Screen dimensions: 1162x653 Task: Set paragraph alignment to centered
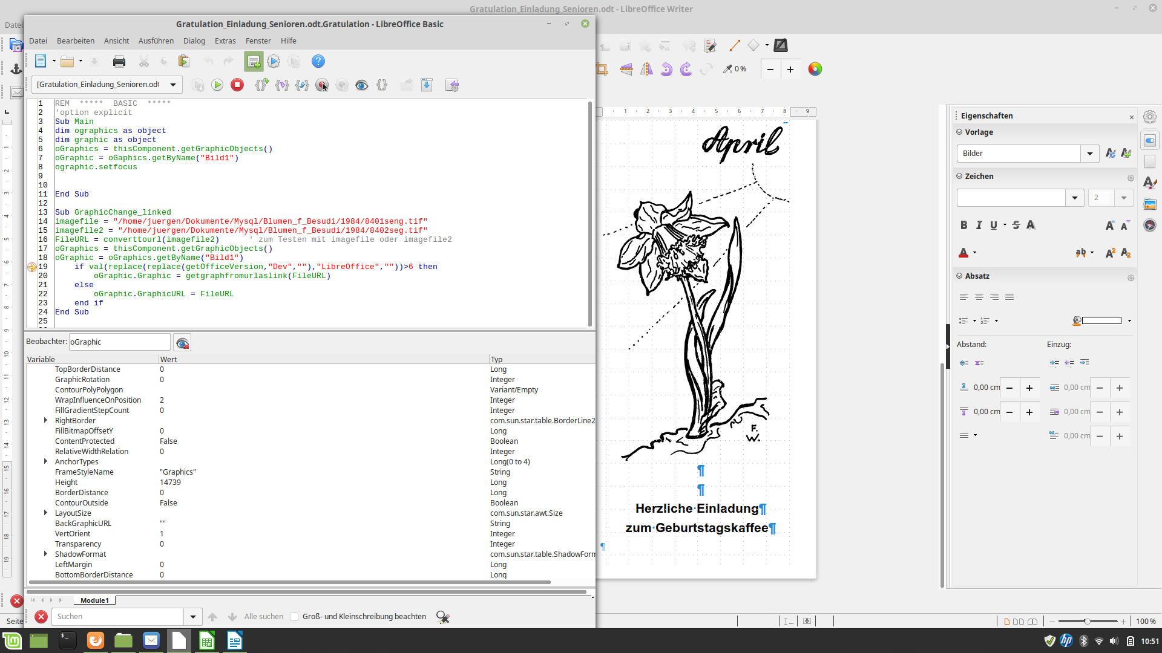[979, 297]
